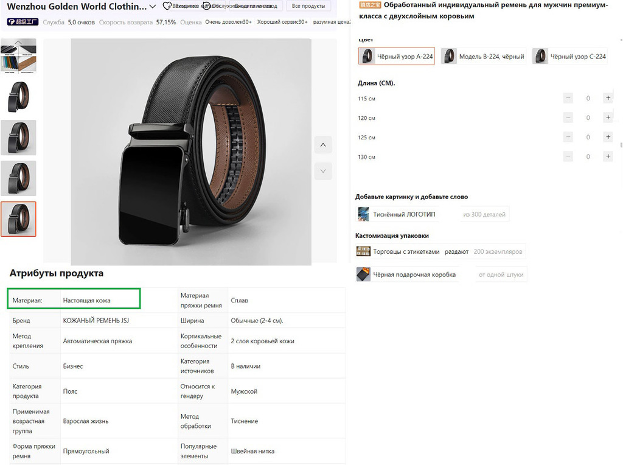Image resolution: width=623 pixels, height=465 pixels.
Task: Choose color 'Чёрный узор A-224'
Action: (x=397, y=57)
